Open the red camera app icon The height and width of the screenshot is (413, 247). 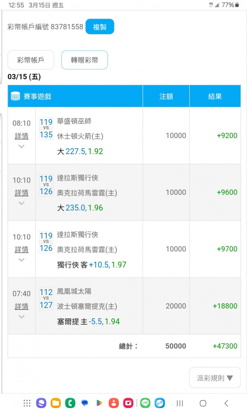[128, 403]
